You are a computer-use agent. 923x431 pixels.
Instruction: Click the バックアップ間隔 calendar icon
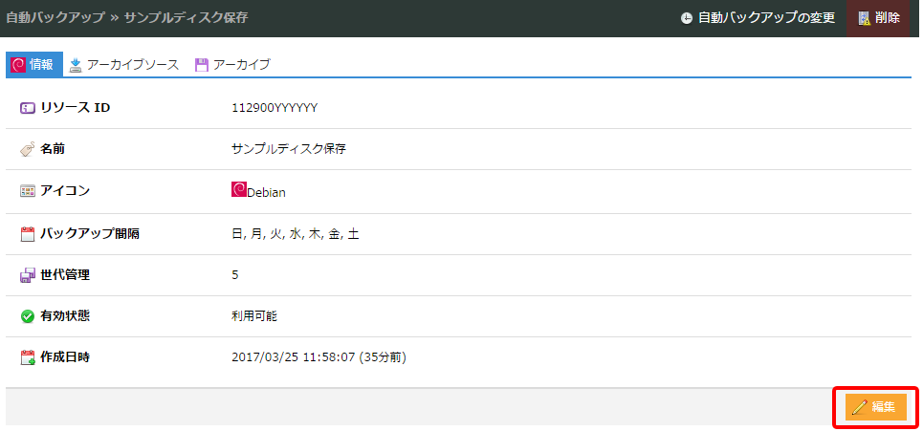[x=28, y=233]
